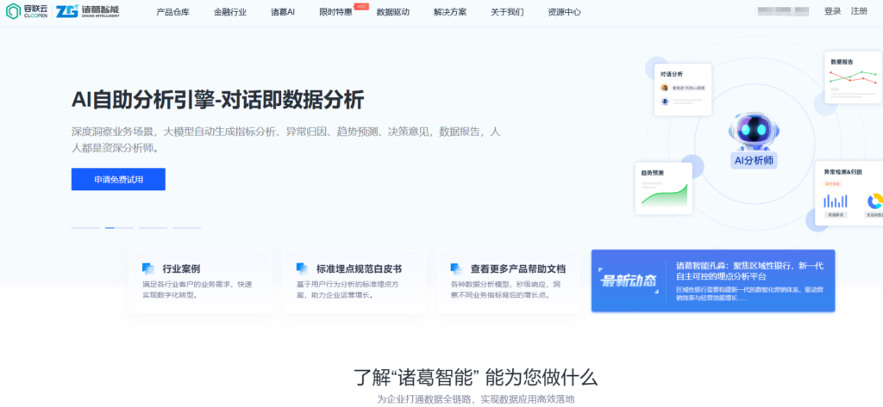Click the bot avatar in 对话分析 card
The image size is (883, 407).
[665, 102]
